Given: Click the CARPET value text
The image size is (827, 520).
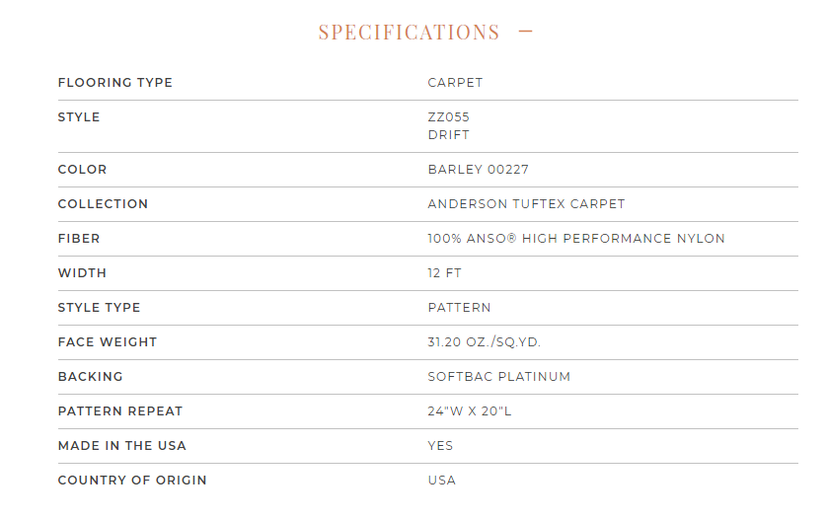Looking at the screenshot, I should (455, 83).
